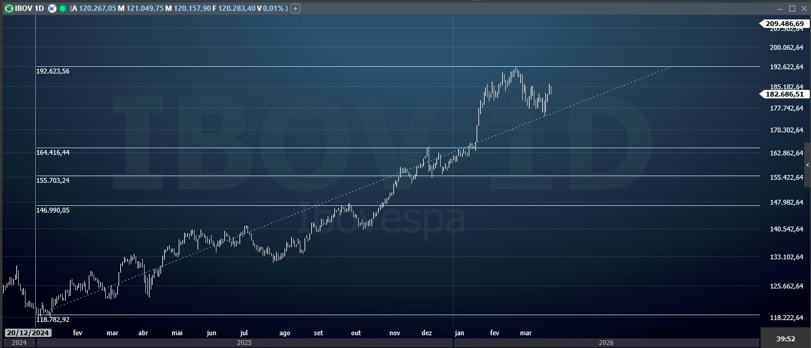Click the 'fev' 2025 month label

(x=78, y=333)
